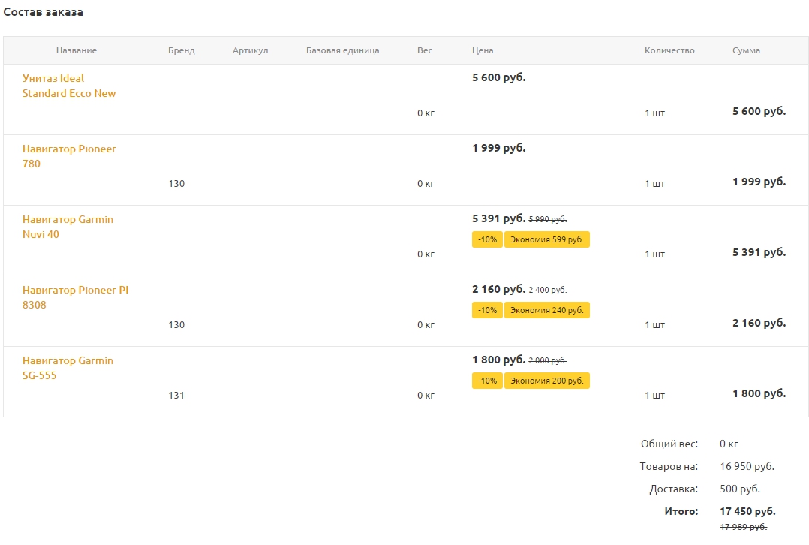Open the Унитаз Ideal Standard Ecco New link
This screenshot has height=545, width=809.
[69, 86]
